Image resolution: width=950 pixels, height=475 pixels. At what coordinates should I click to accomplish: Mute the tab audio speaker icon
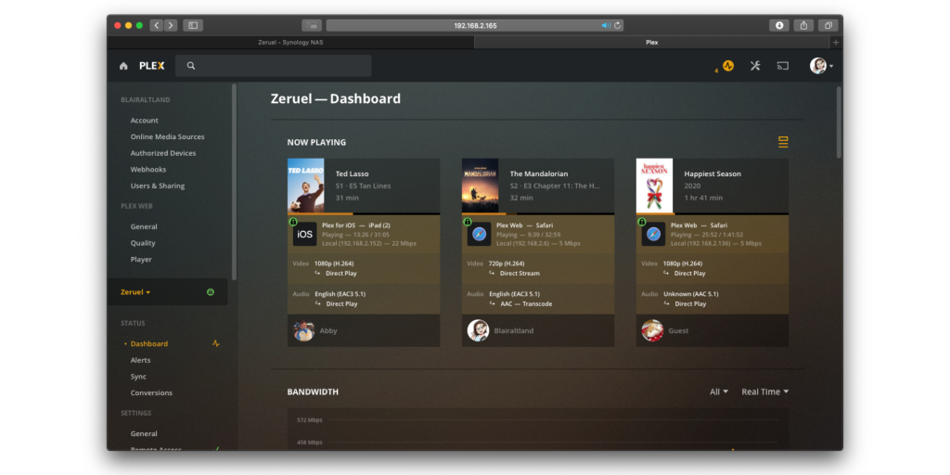click(x=606, y=25)
